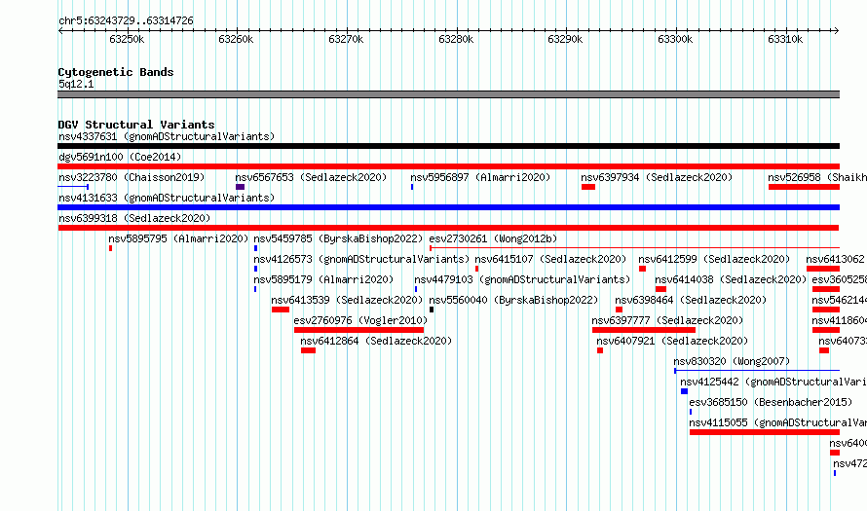
Task: Open nsv6407921 (Sedlazeck2020) label
Action: 672,341
